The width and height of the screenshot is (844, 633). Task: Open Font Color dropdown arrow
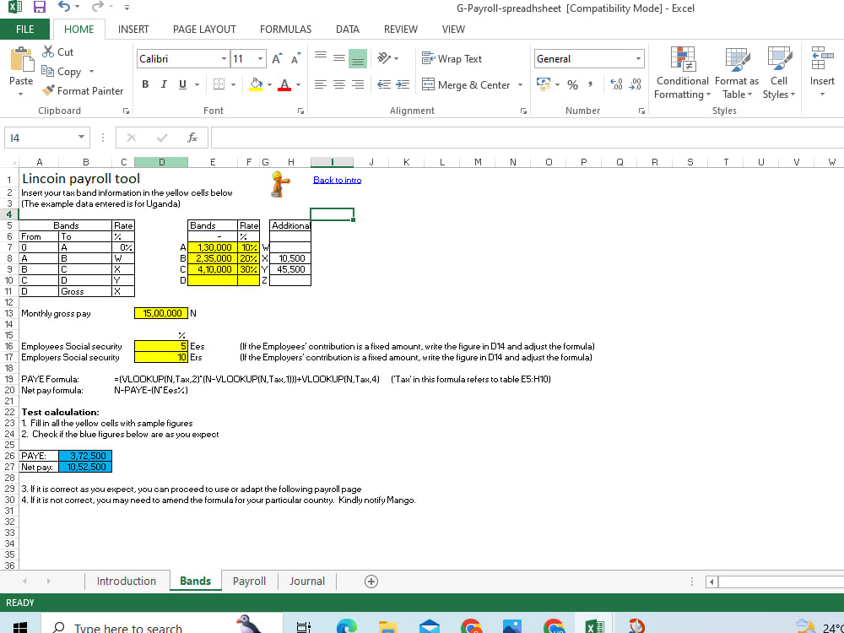298,85
